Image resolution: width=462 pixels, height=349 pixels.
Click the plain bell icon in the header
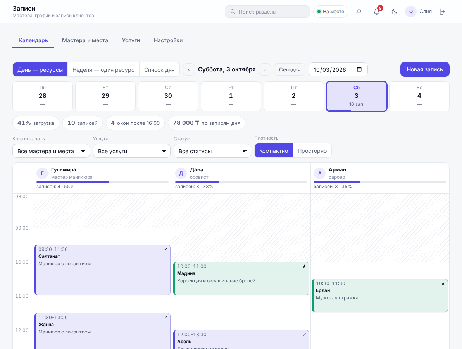[359, 12]
